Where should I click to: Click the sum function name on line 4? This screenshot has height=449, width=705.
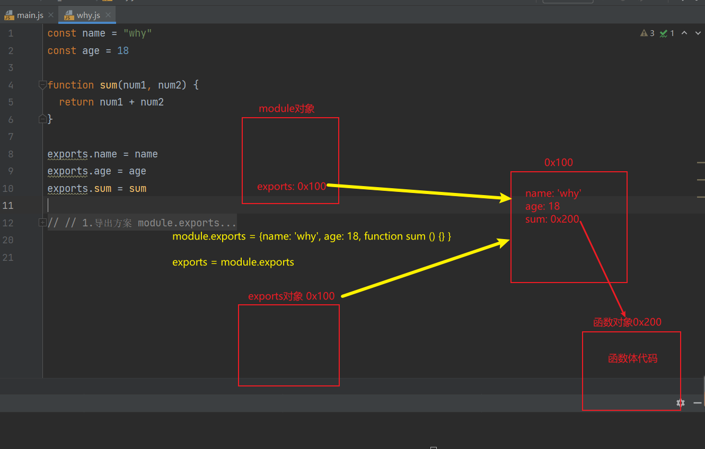pos(109,85)
